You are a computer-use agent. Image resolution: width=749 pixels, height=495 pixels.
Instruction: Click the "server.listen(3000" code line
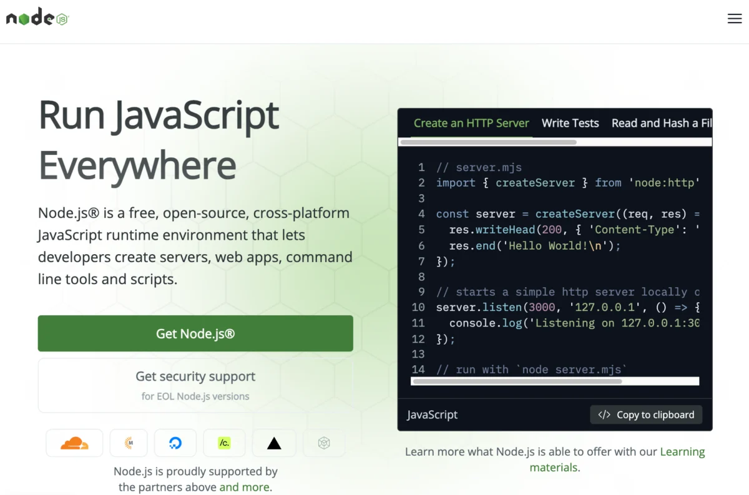click(567, 307)
